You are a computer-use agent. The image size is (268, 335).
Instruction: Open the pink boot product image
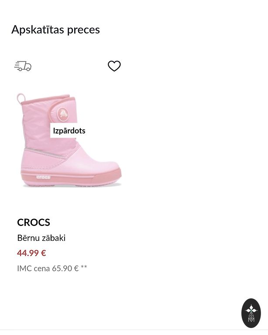click(69, 148)
